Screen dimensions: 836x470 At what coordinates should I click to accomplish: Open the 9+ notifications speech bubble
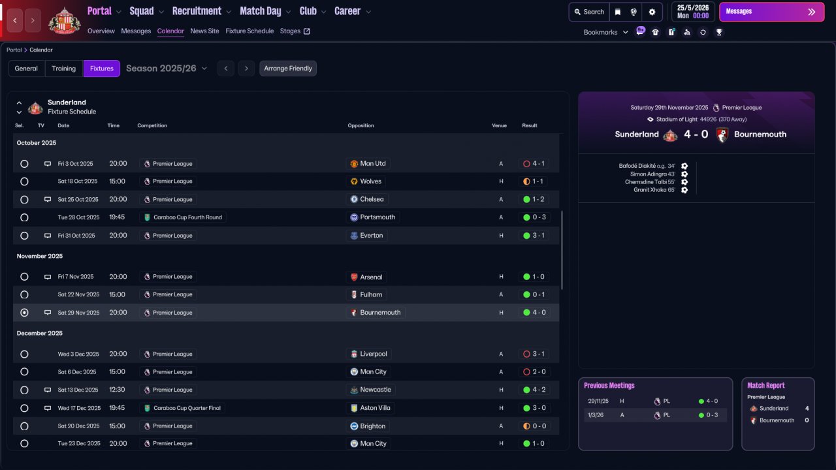tap(640, 31)
